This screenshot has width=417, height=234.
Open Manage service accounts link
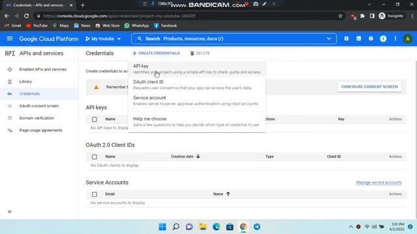click(x=379, y=183)
